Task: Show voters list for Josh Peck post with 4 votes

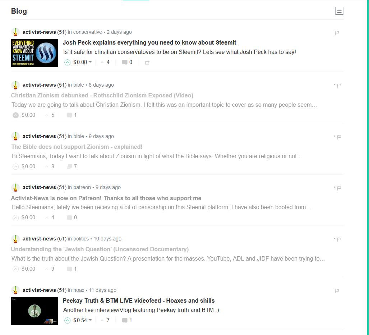Action: pyautogui.click(x=105, y=62)
